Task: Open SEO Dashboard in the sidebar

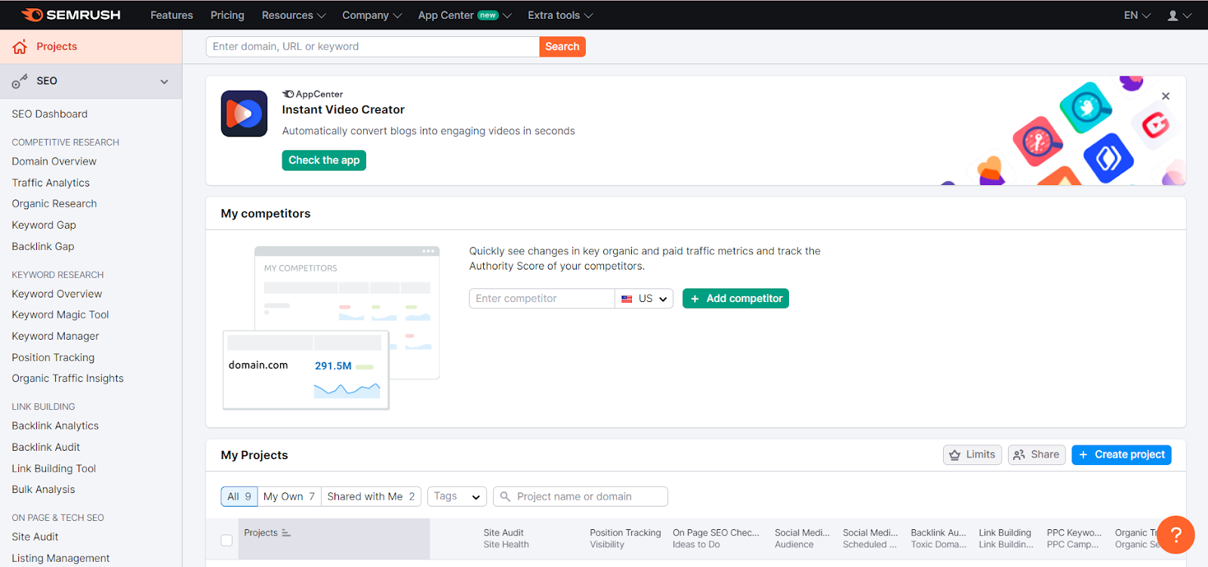Action: [50, 114]
